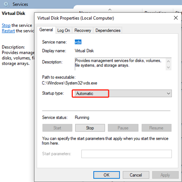
Task: Show the Dependencies tab
Action: 108,30
